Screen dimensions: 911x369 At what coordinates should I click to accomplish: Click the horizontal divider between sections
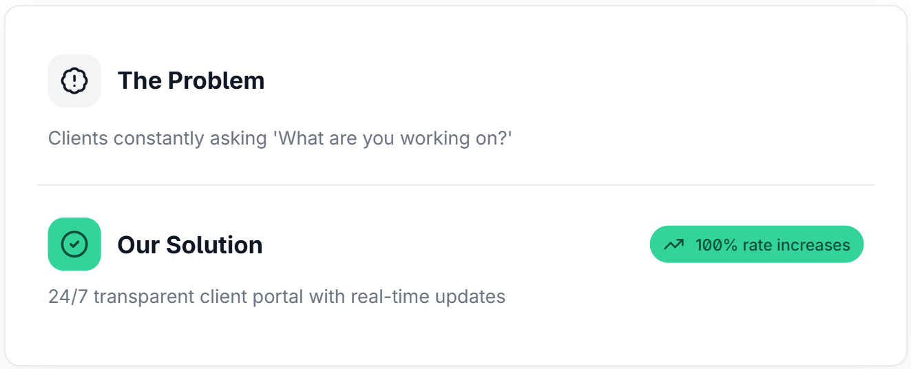click(456, 185)
